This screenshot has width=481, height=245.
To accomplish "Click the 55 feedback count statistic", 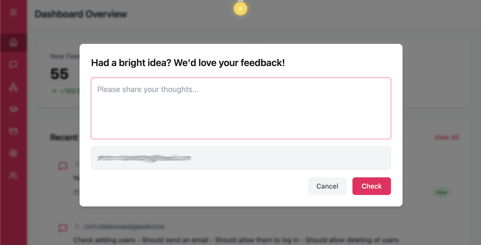I will point(60,74).
